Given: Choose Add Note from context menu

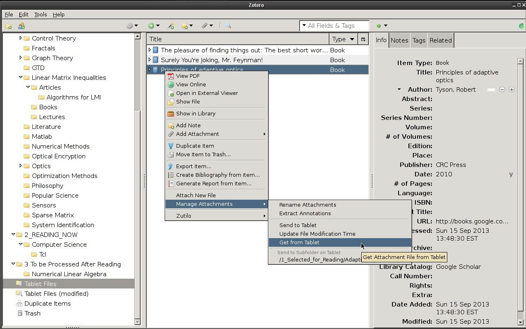Looking at the screenshot, I should 217,126.
